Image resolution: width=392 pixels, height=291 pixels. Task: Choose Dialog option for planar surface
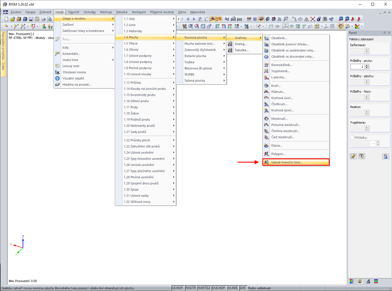[244, 44]
